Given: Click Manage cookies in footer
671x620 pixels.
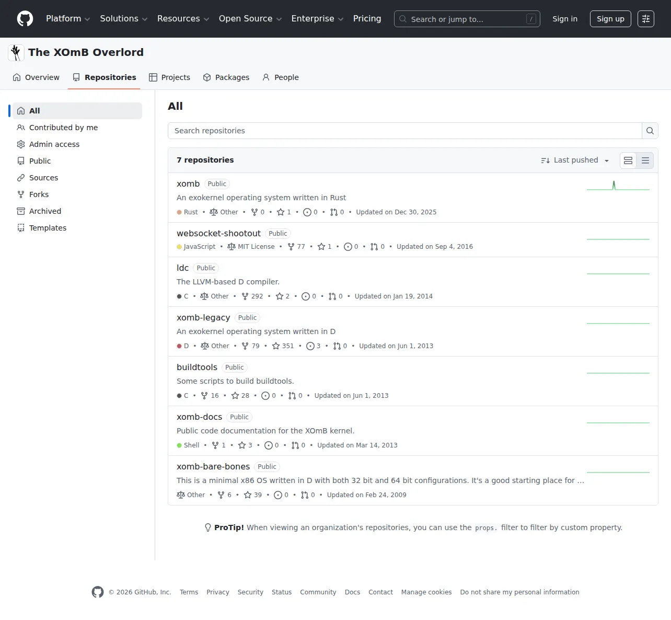Looking at the screenshot, I should coord(426,592).
